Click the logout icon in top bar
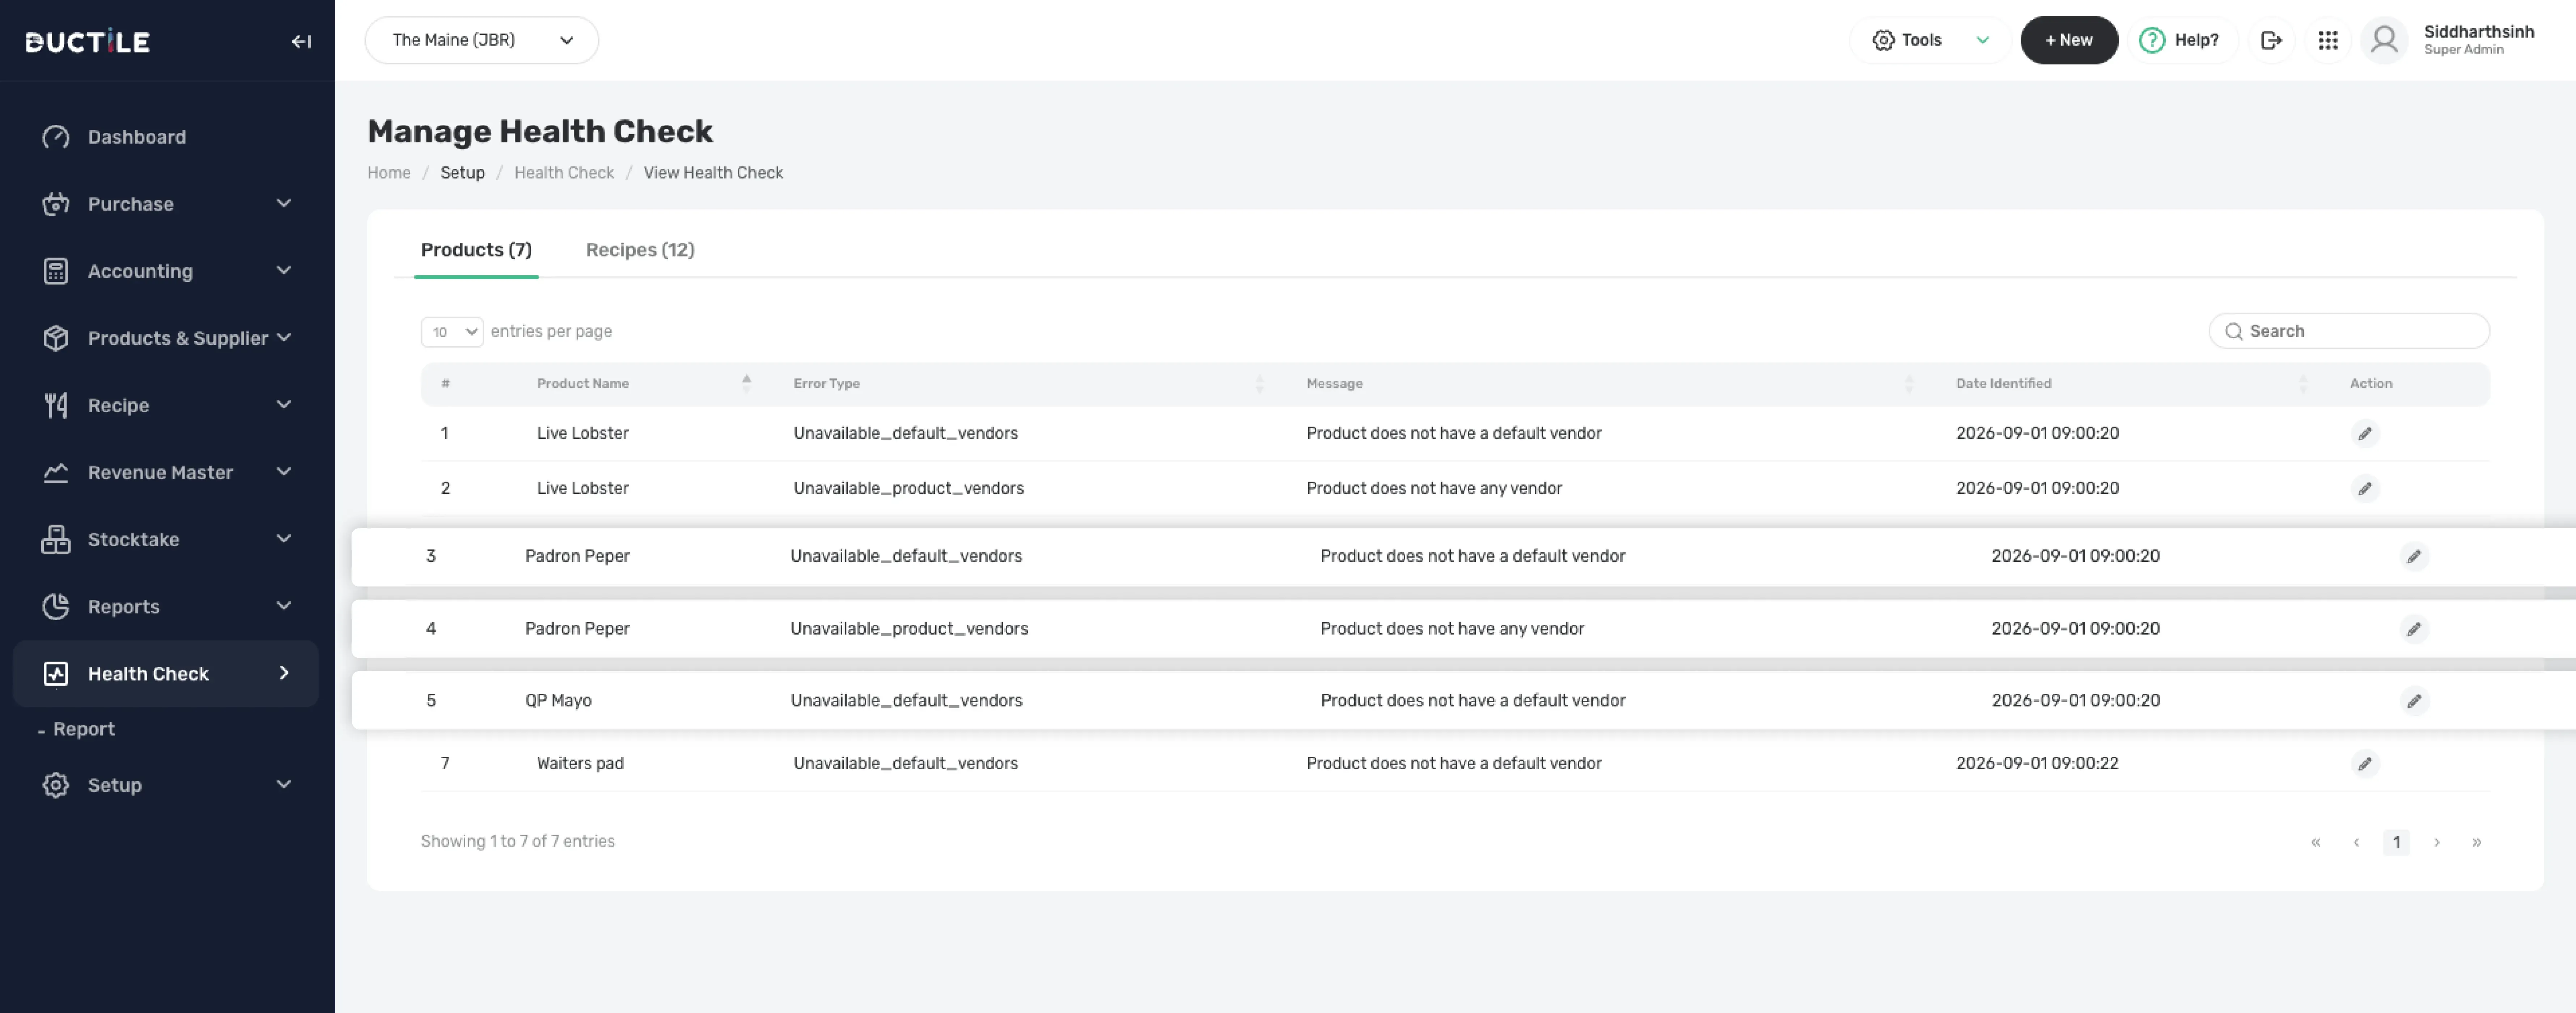Screen dimensions: 2576x1013 [x=2271, y=41]
